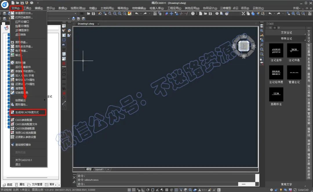Switch to the 图层 panel tab

8,185
